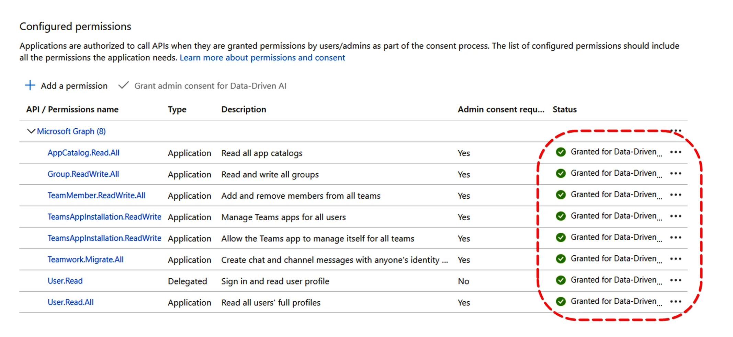Open more options for User.Read delegated row

[676, 280]
